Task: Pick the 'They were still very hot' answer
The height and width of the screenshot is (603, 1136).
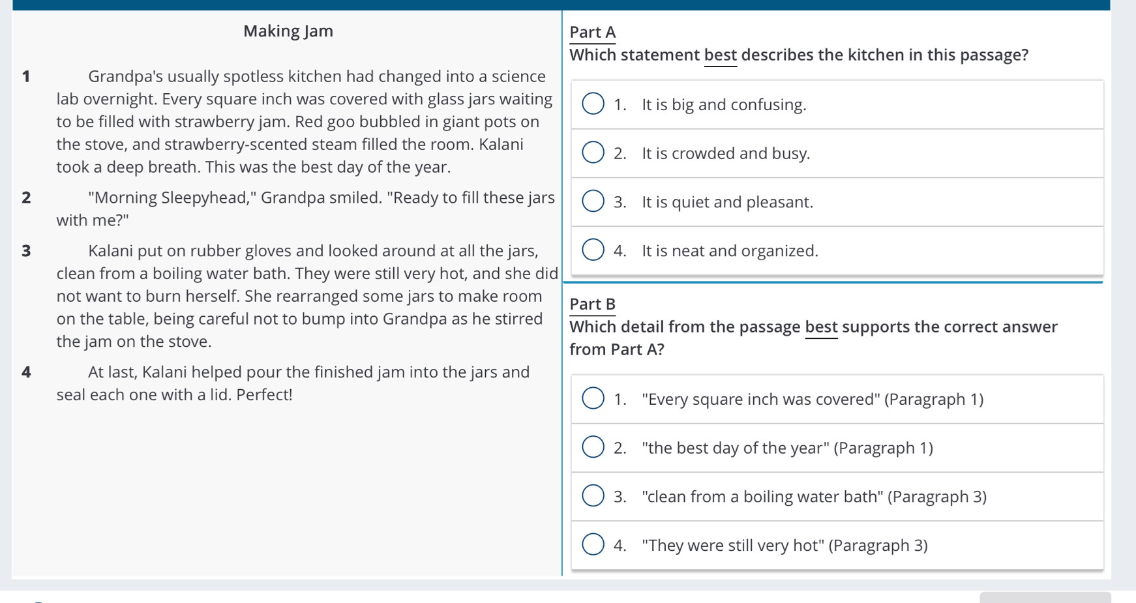Action: tap(593, 544)
